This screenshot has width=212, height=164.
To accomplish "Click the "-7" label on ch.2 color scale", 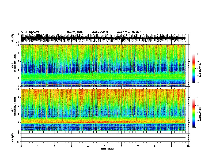I will (x=198, y=127).
